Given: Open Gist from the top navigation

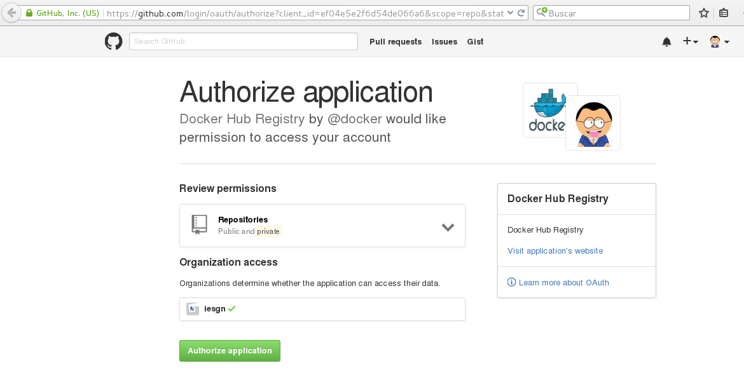Looking at the screenshot, I should 475,42.
